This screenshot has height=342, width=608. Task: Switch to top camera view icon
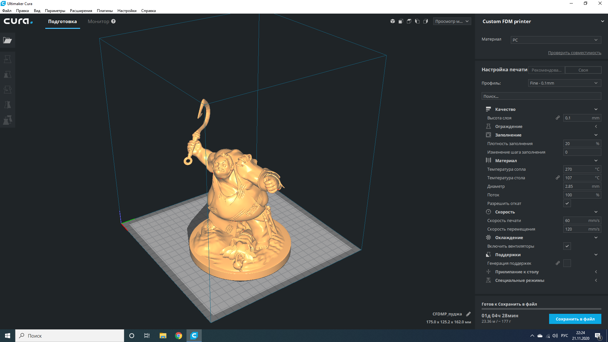pyautogui.click(x=409, y=21)
